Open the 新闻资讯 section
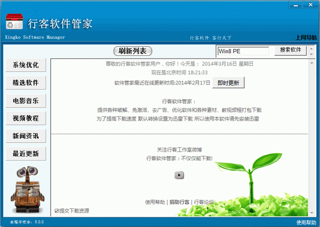This screenshot has height=227, width=320. (x=26, y=136)
